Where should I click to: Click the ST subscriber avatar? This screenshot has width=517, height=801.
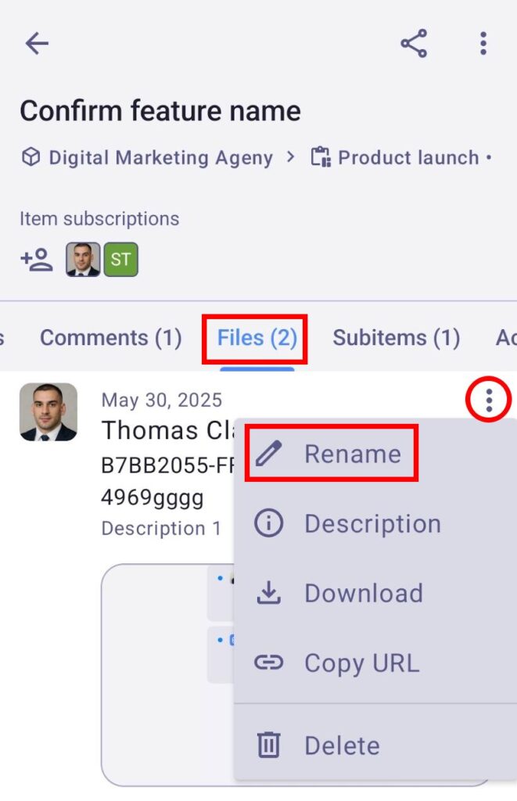click(120, 260)
